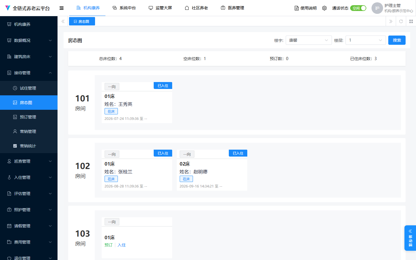The image size is (416, 260).
Task: Expand the 照护管理 menu
Action: click(29, 210)
